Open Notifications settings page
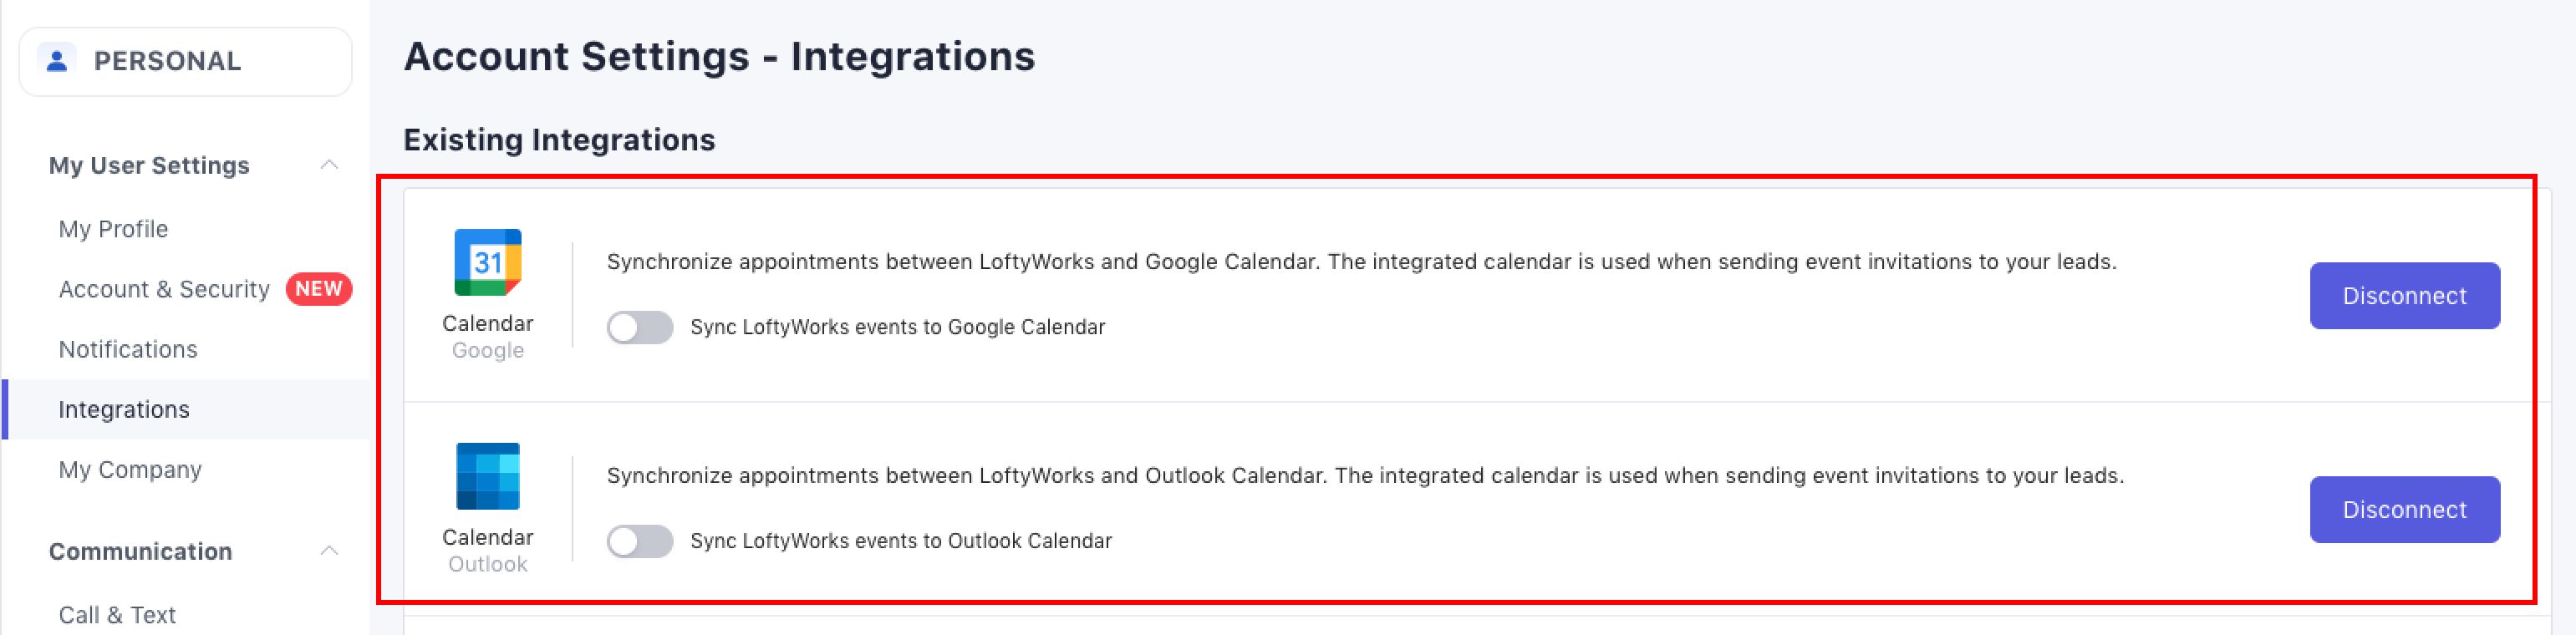Screen dimensions: 2576x635 [128, 349]
